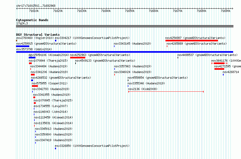The height and width of the screenshot is (159, 241).
Task: Select the blue dgv1505n106 variant bar
Action: 32,58
